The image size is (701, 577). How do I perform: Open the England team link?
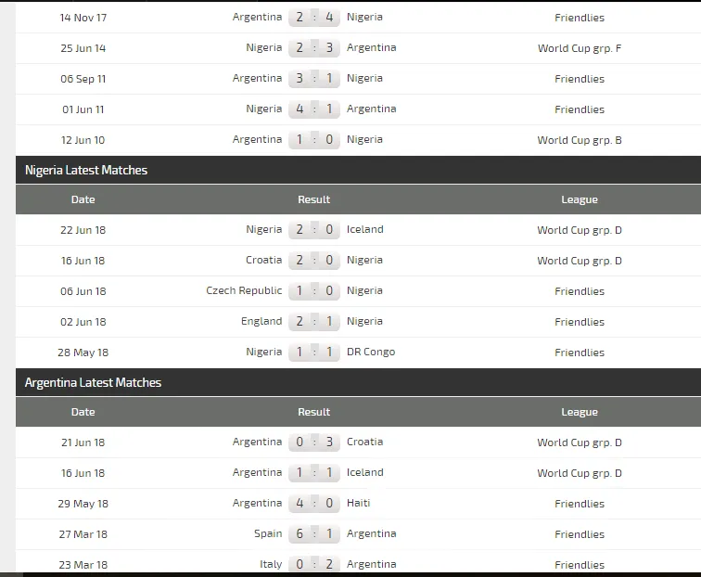[261, 321]
